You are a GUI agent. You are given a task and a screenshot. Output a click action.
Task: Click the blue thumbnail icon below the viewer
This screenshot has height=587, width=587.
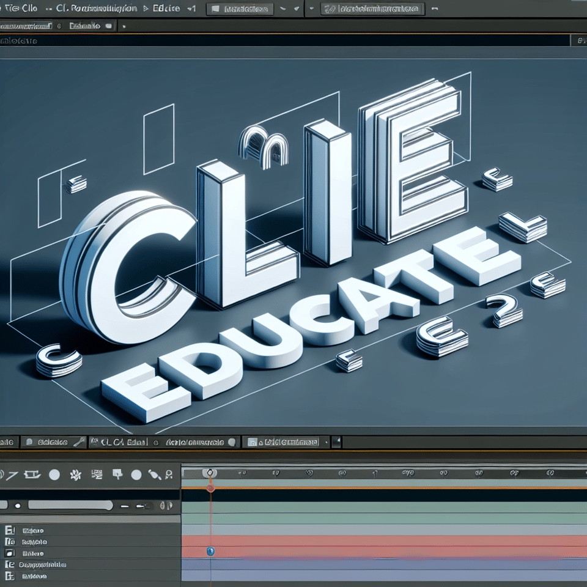(253, 443)
